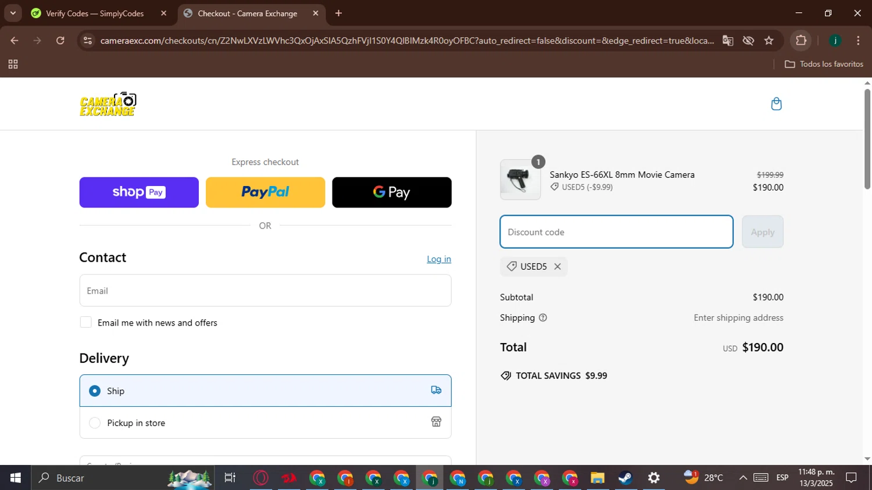Viewport: 872px width, 490px height.
Task: Click the ESP language indicator
Action: (x=782, y=478)
